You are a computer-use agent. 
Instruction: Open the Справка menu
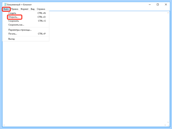click(x=41, y=9)
